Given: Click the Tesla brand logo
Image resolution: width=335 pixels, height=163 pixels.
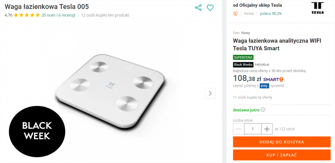Looking at the screenshot, I should 317,8.
